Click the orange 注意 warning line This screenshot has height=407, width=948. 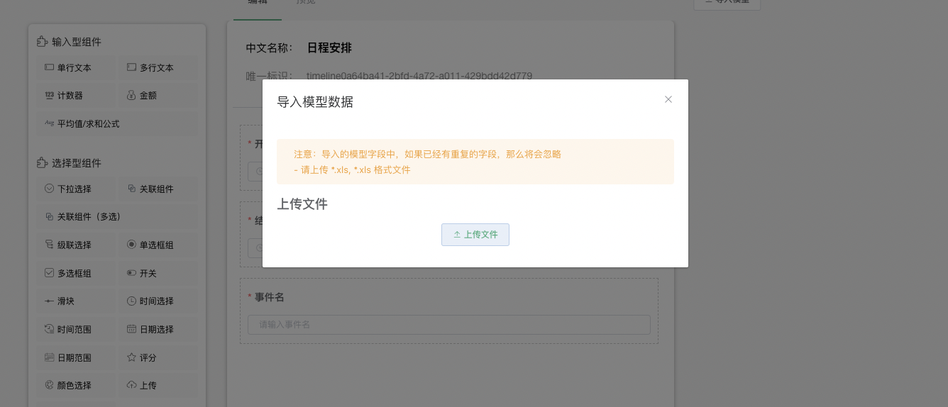pos(427,154)
